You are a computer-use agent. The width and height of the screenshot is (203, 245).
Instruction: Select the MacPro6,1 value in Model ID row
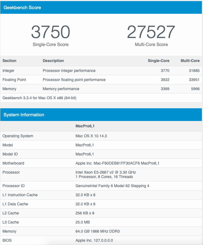85,154
